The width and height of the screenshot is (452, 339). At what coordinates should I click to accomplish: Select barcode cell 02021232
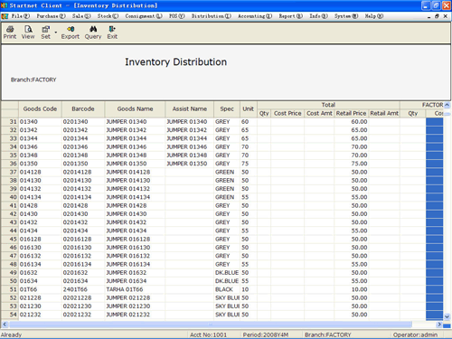[83, 315]
